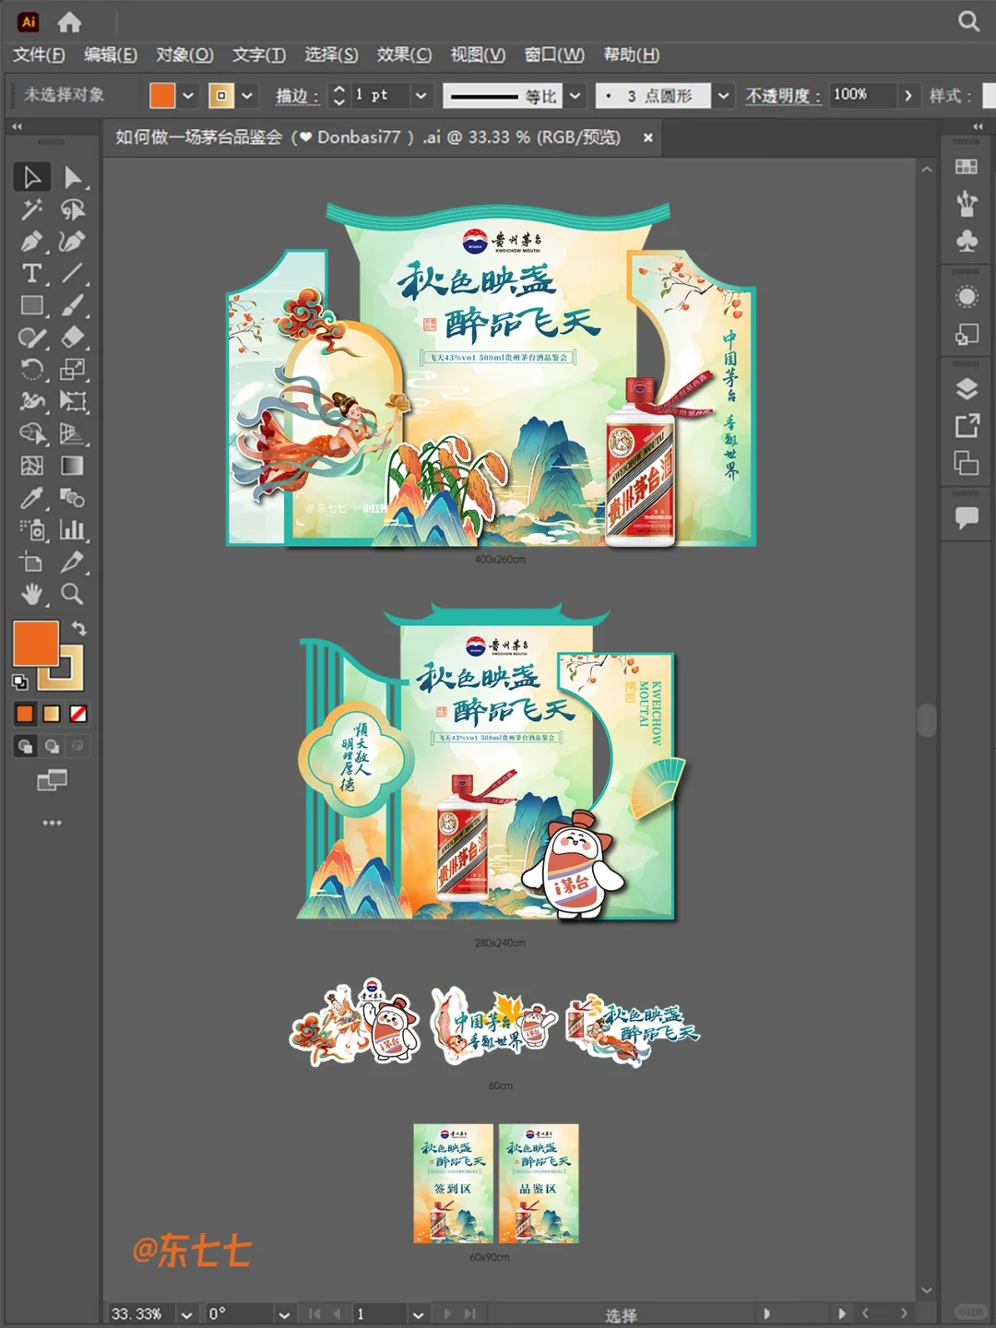The width and height of the screenshot is (996, 1328).
Task: Open the 编辑(E) menu
Action: (x=111, y=54)
